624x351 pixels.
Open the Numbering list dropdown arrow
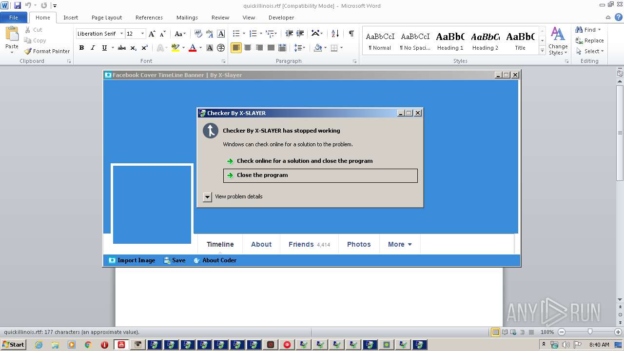[x=261, y=34]
